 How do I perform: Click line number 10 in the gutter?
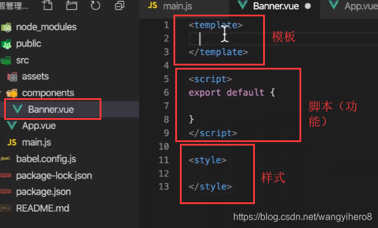[164, 147]
